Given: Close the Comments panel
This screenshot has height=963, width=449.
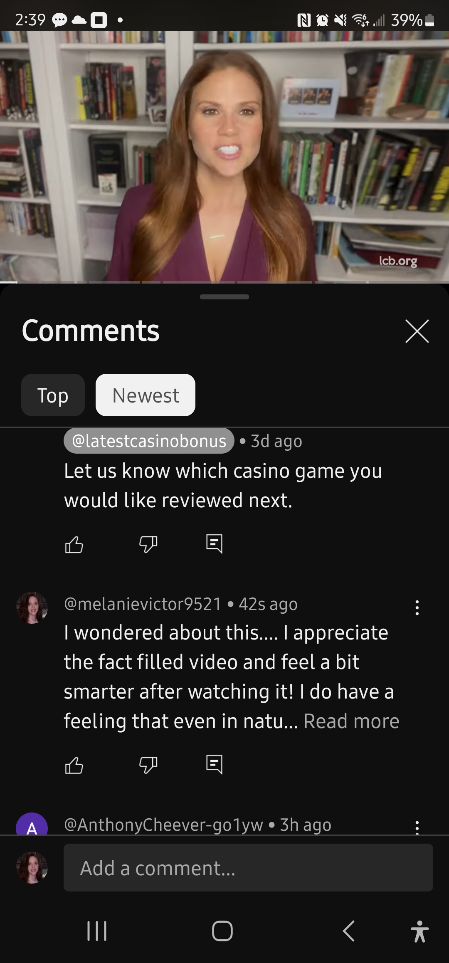Looking at the screenshot, I should 417,331.
